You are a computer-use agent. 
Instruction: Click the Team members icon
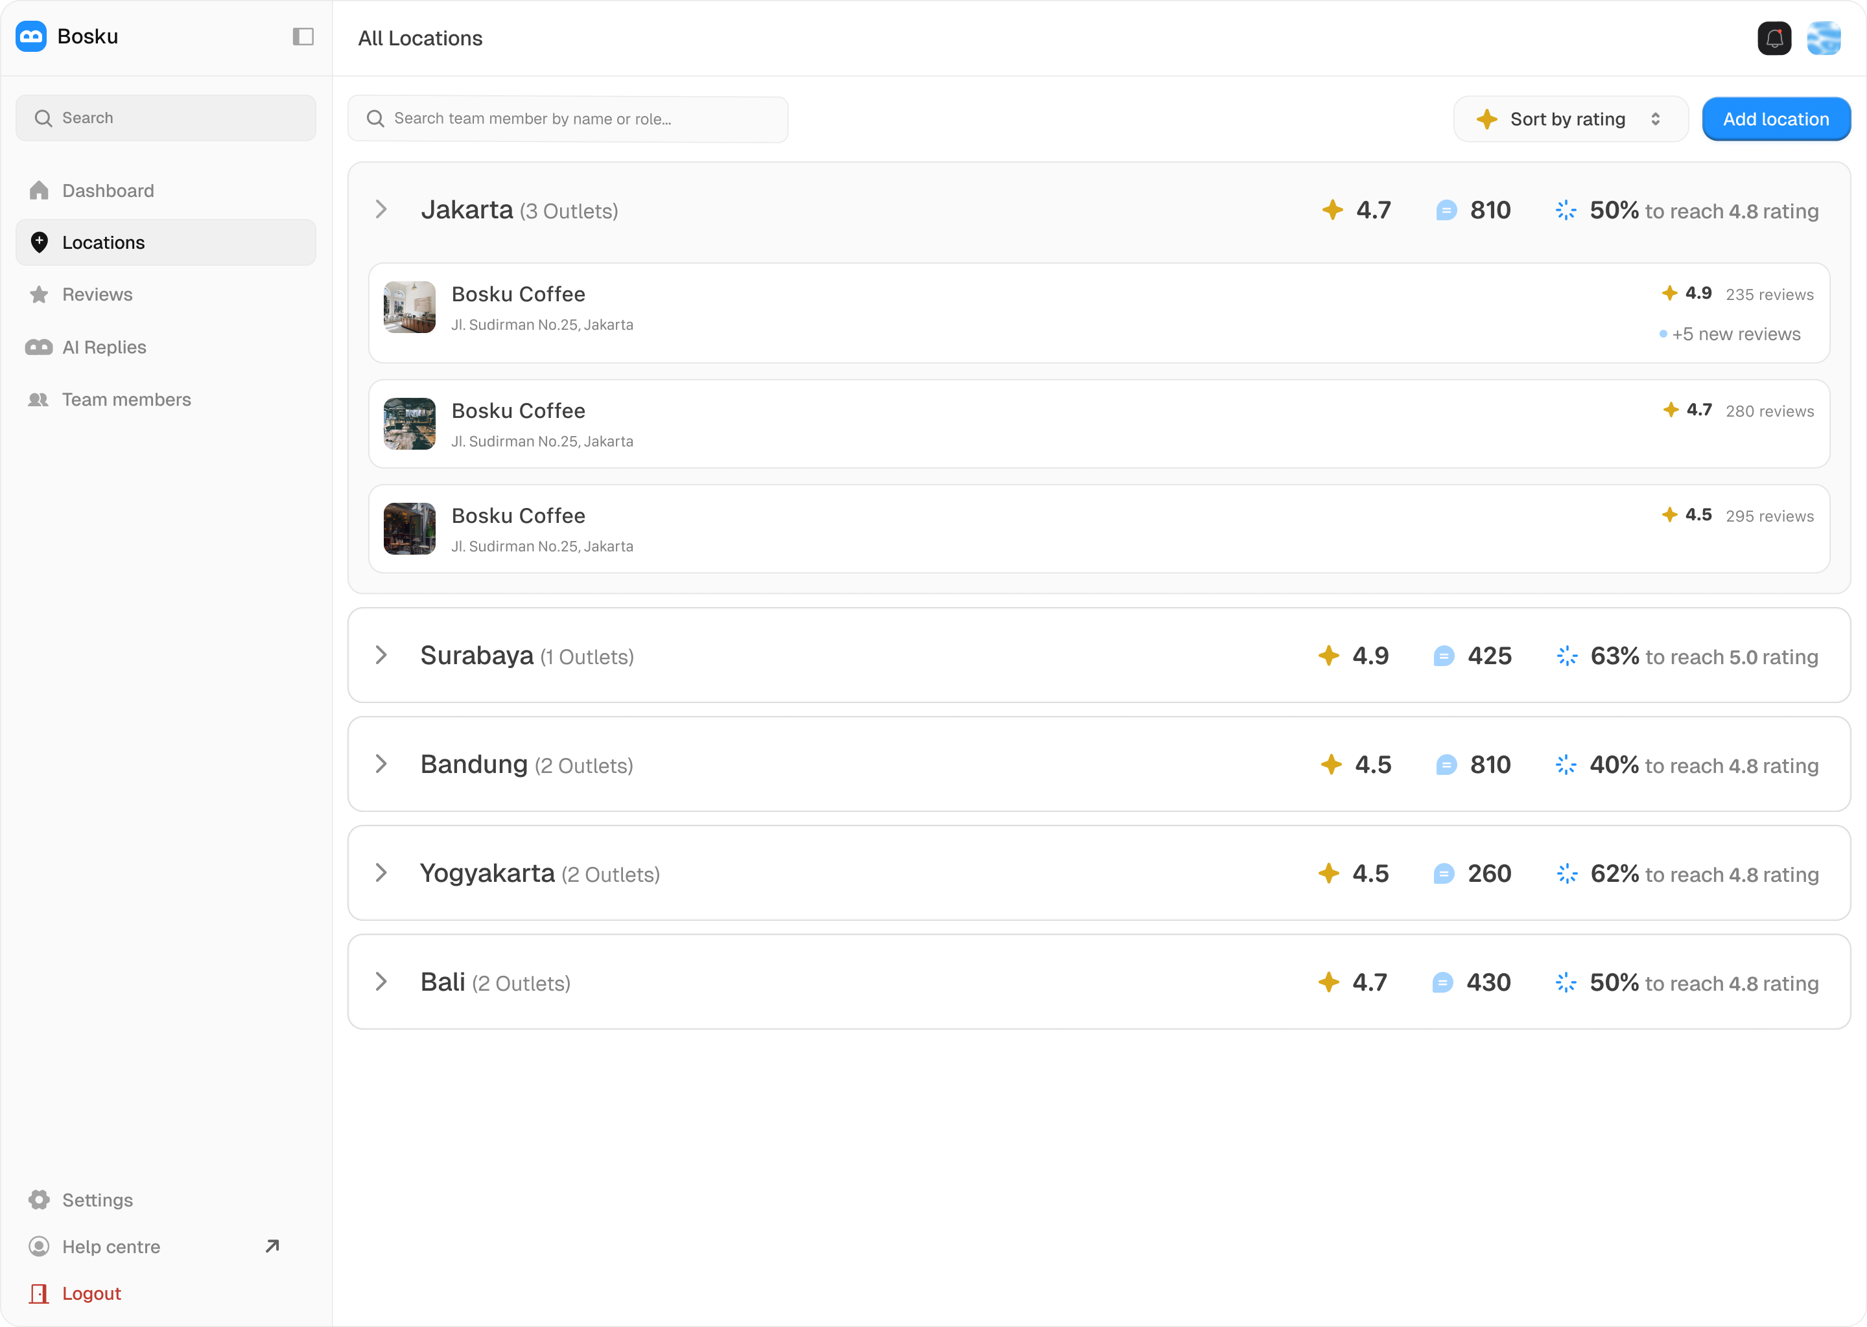point(38,400)
